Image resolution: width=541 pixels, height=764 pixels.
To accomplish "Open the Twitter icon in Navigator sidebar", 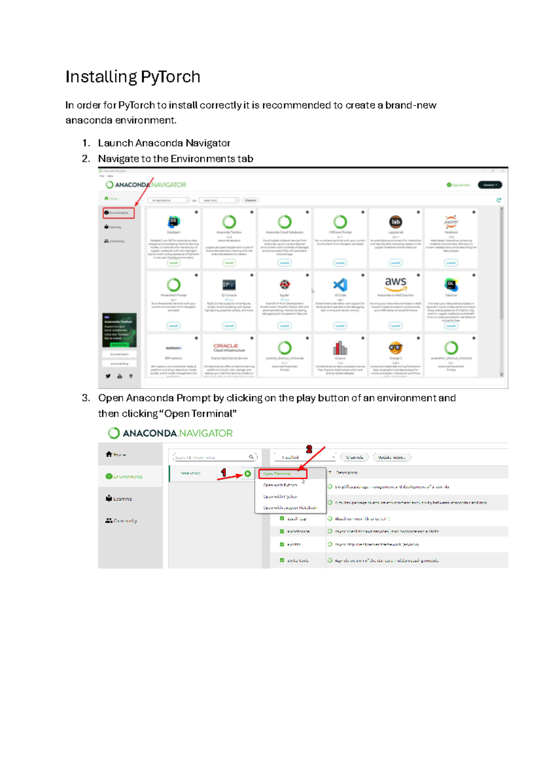I will coord(108,376).
